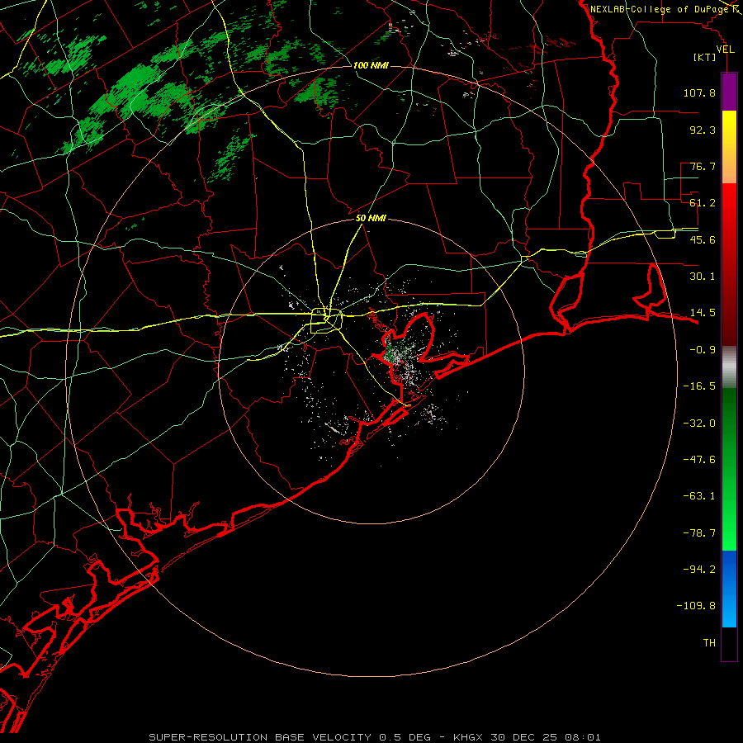Click the 14.5 legend value
The image size is (743, 743).
click(x=703, y=313)
